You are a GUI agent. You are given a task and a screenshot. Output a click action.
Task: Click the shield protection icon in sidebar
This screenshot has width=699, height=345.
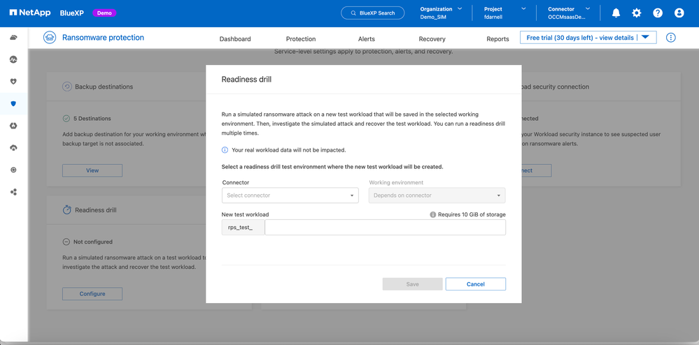click(x=13, y=103)
